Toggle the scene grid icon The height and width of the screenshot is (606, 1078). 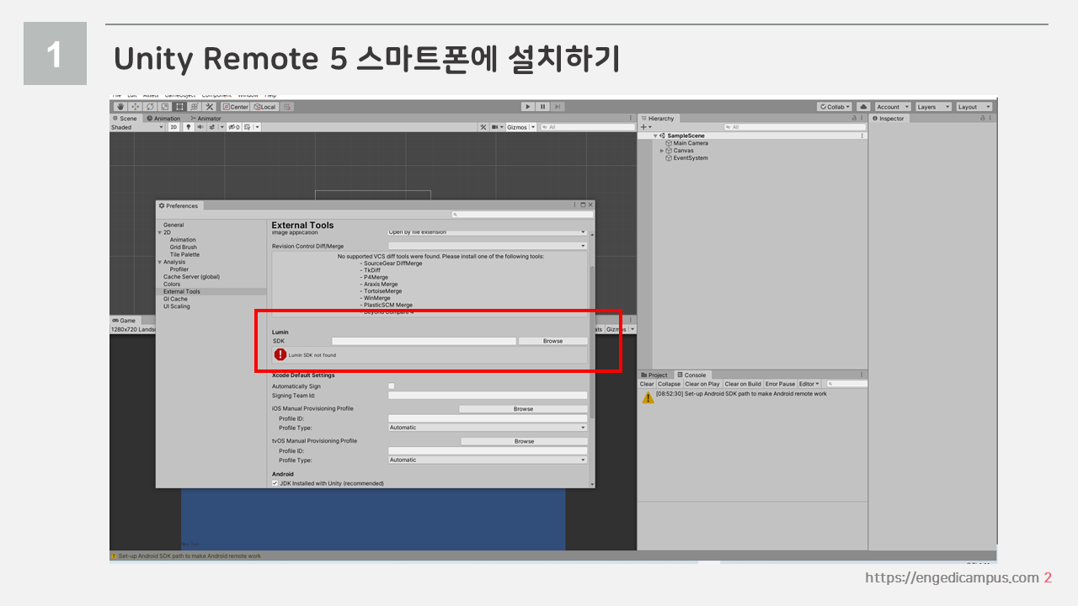[x=248, y=127]
